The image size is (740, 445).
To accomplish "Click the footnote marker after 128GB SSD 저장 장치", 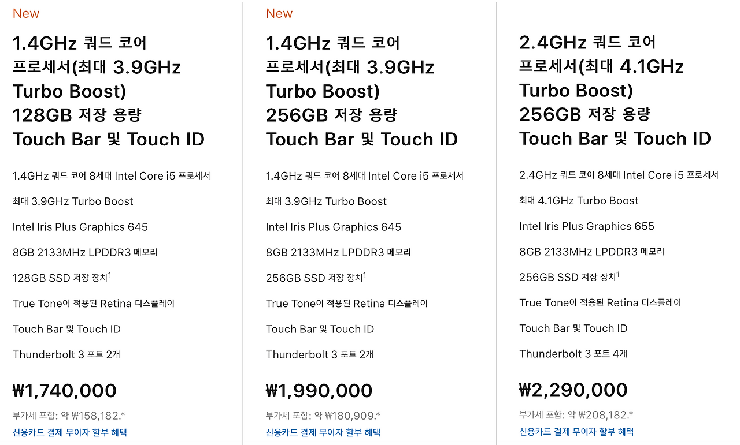I will click(x=110, y=275).
